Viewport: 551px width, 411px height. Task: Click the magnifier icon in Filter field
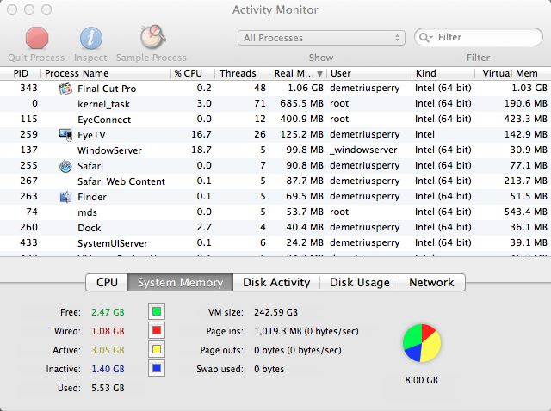425,37
